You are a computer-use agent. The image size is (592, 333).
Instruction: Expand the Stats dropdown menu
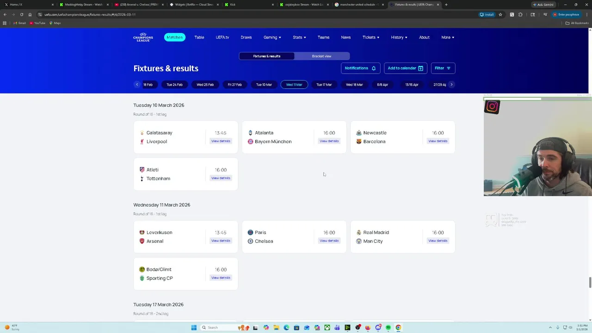tap(299, 37)
